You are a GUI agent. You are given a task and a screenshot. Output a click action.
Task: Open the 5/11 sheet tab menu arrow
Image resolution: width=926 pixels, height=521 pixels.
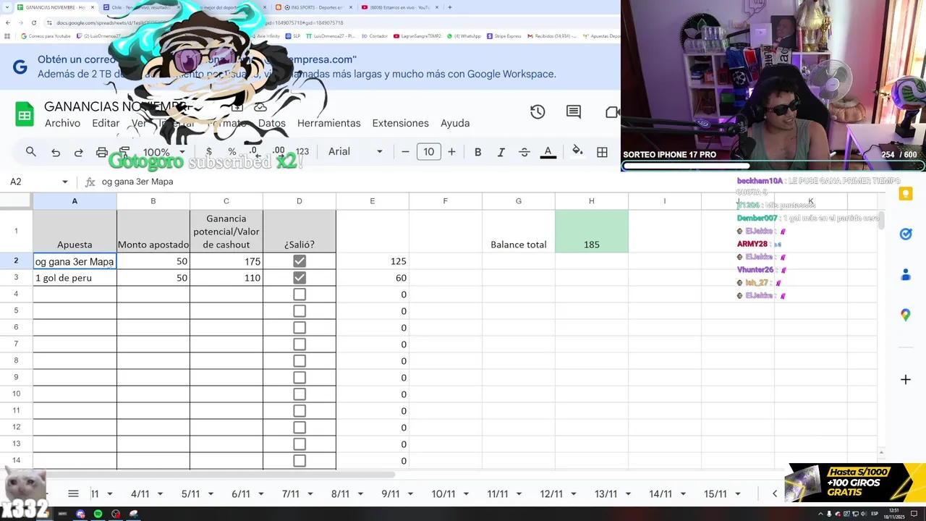point(211,494)
